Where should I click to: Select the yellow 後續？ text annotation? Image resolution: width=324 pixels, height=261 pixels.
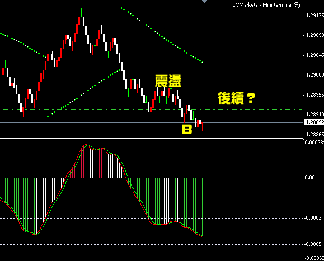pos(237,98)
